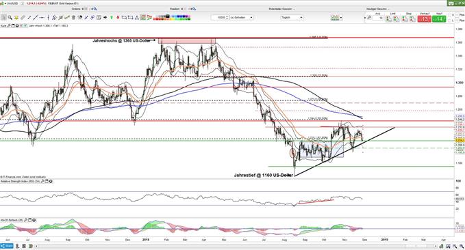Image resolution: width=465 pixels, height=250 pixels.
Task: Click the trash can delete icon
Action: coord(73,18)
